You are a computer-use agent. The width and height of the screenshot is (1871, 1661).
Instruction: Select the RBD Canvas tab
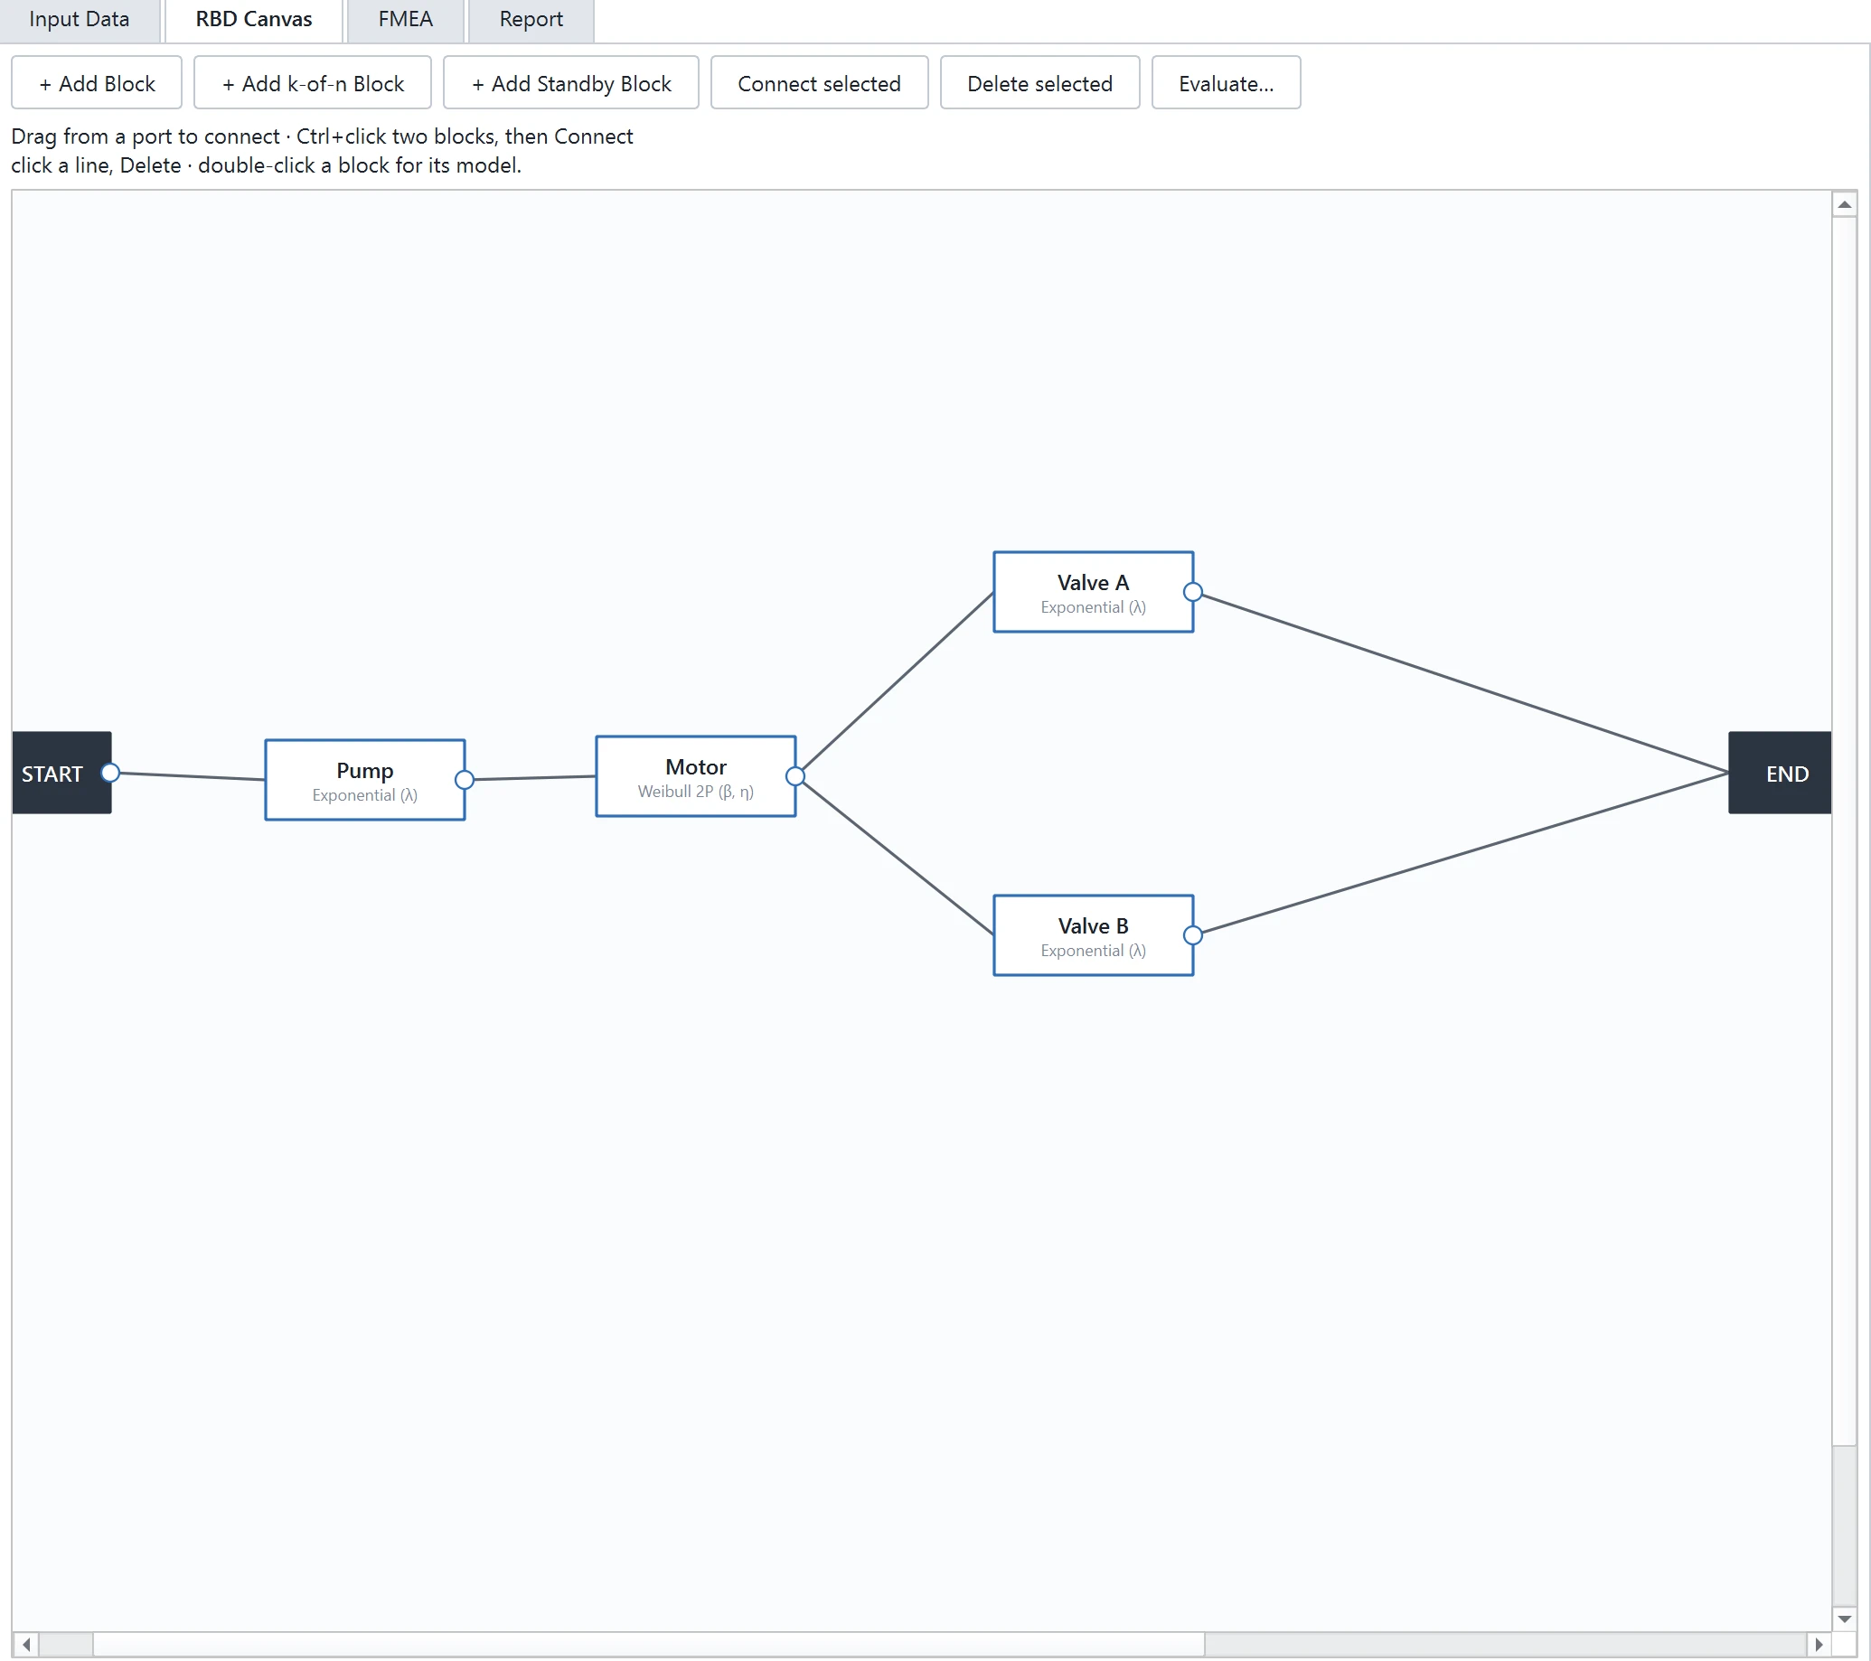point(254,19)
